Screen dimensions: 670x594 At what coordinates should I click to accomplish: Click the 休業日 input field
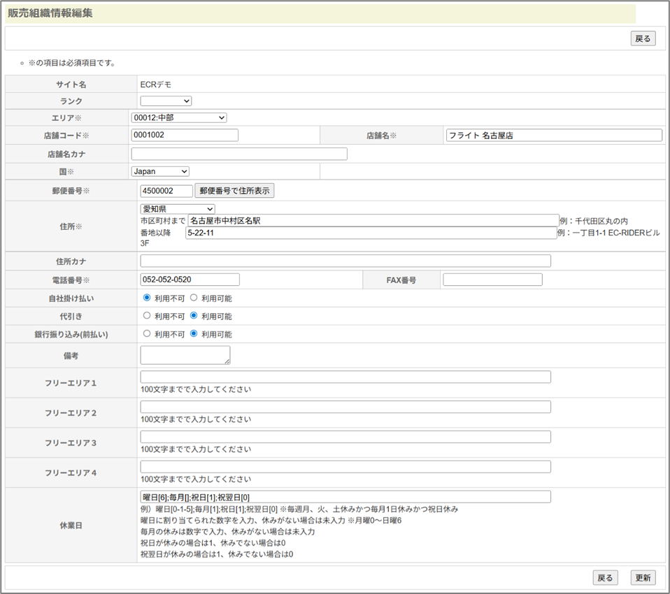[x=345, y=497]
